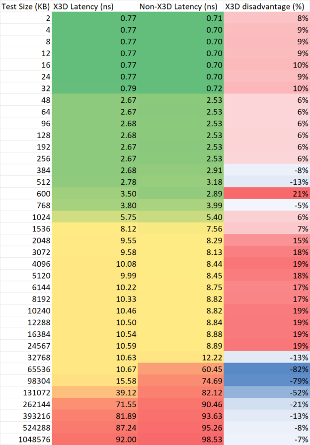
Task: Click the Test Size (KB) column header
Action: 26,5
